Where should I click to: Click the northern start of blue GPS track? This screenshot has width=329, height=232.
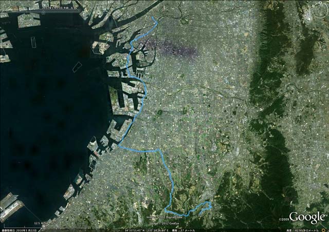(152, 17)
